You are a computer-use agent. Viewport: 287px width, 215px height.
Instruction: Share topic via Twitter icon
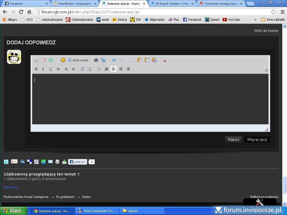6,162
